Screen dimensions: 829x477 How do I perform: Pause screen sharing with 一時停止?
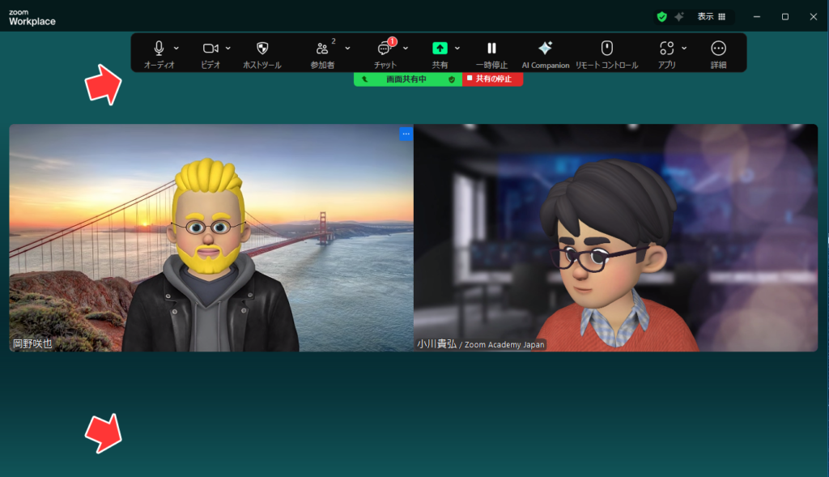[491, 49]
